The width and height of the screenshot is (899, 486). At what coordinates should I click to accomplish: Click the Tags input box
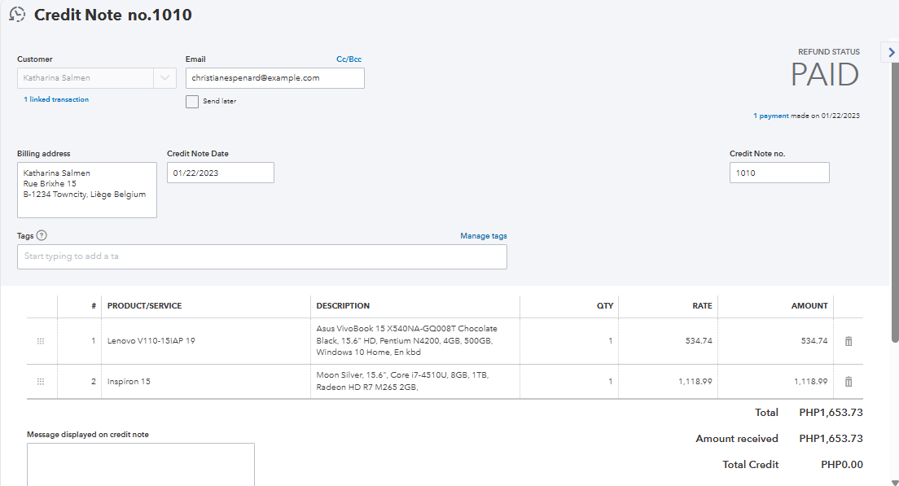pos(261,256)
